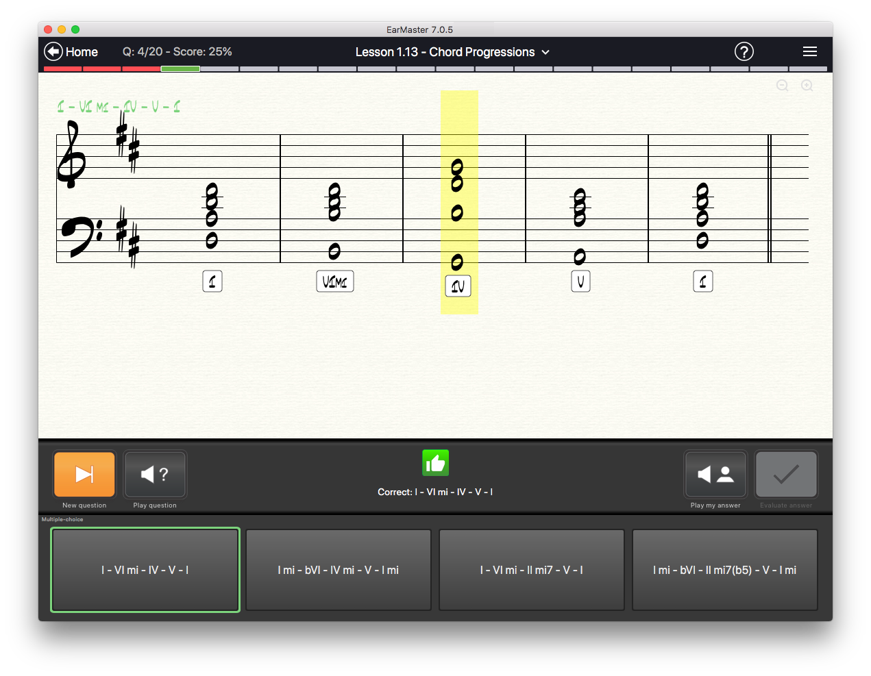Select answer I - VI mi - IV - V - I
Viewport: 871px width, 676px height.
pos(145,570)
